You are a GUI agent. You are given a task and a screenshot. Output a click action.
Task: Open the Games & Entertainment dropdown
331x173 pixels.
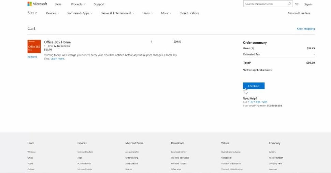[117, 13]
